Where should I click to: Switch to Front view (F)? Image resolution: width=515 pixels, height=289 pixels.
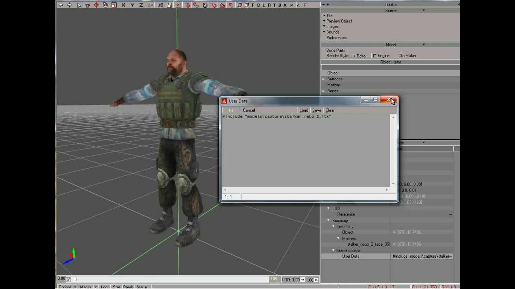[x=253, y=5]
